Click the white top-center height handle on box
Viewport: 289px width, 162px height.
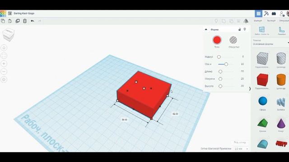point(144,88)
